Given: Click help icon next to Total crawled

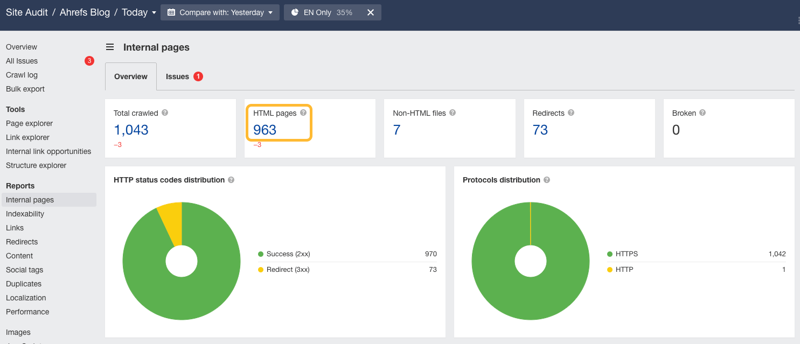Looking at the screenshot, I should tap(165, 113).
